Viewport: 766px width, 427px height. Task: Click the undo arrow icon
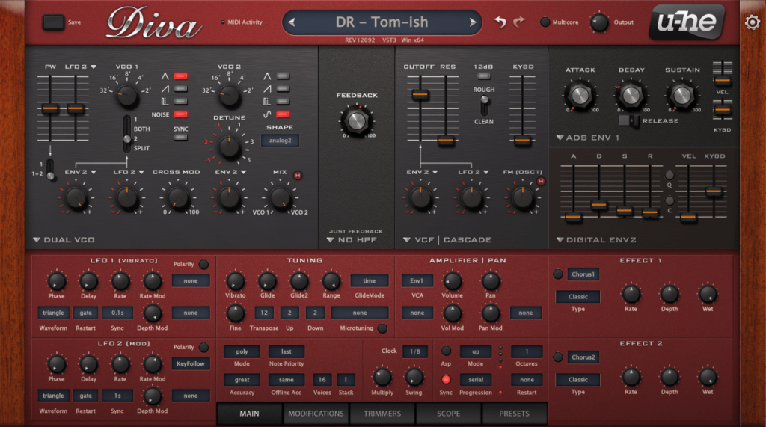500,22
